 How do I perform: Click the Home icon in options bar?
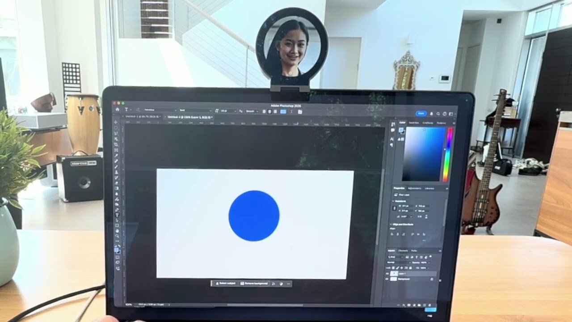pyautogui.click(x=118, y=109)
